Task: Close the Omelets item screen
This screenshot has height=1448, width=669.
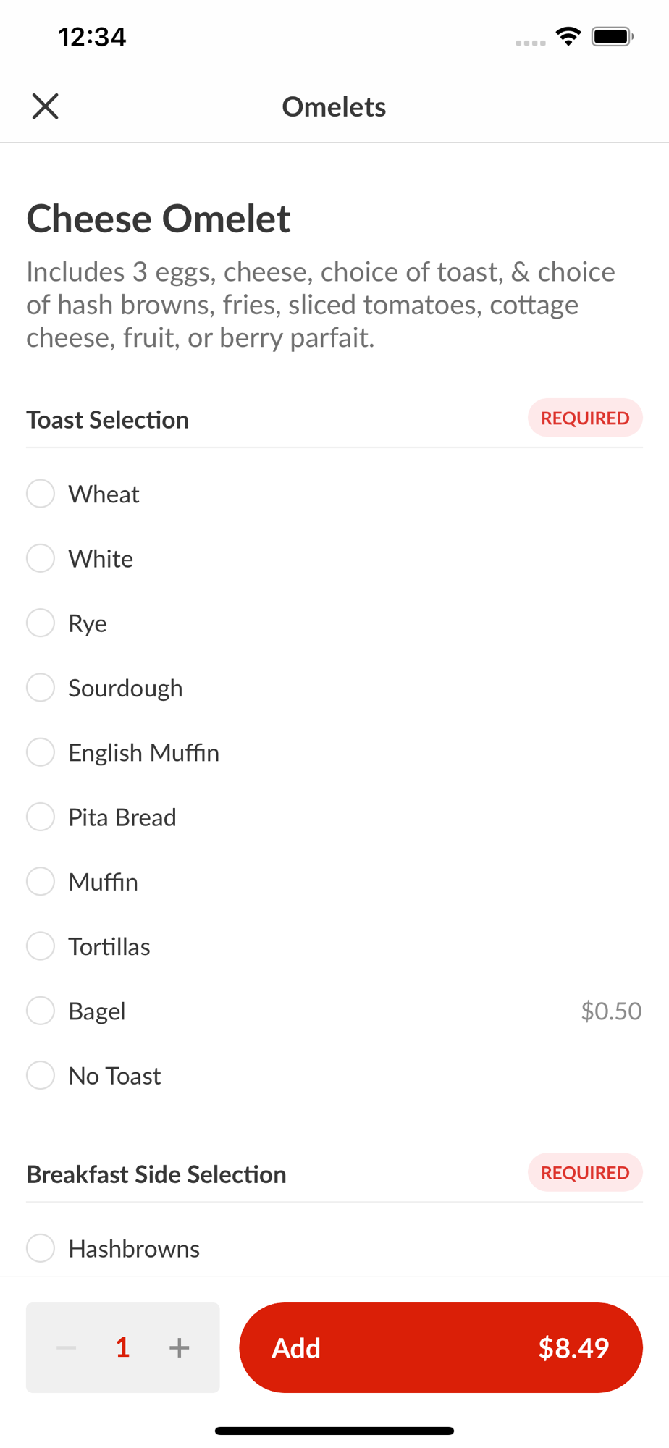Action: tap(45, 106)
